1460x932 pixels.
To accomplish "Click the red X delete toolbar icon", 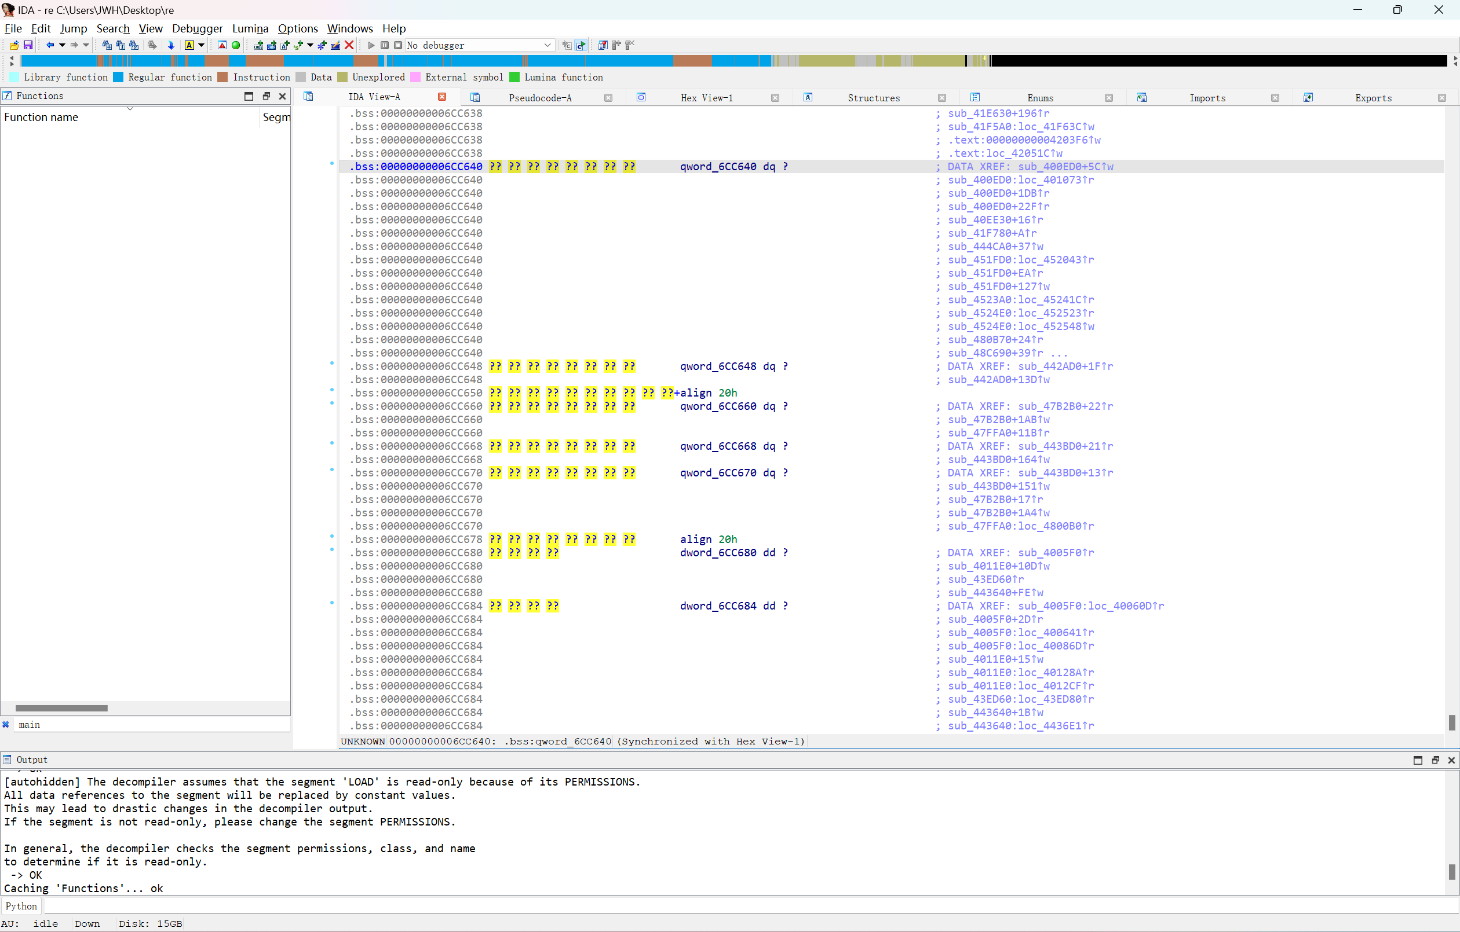I will (349, 46).
